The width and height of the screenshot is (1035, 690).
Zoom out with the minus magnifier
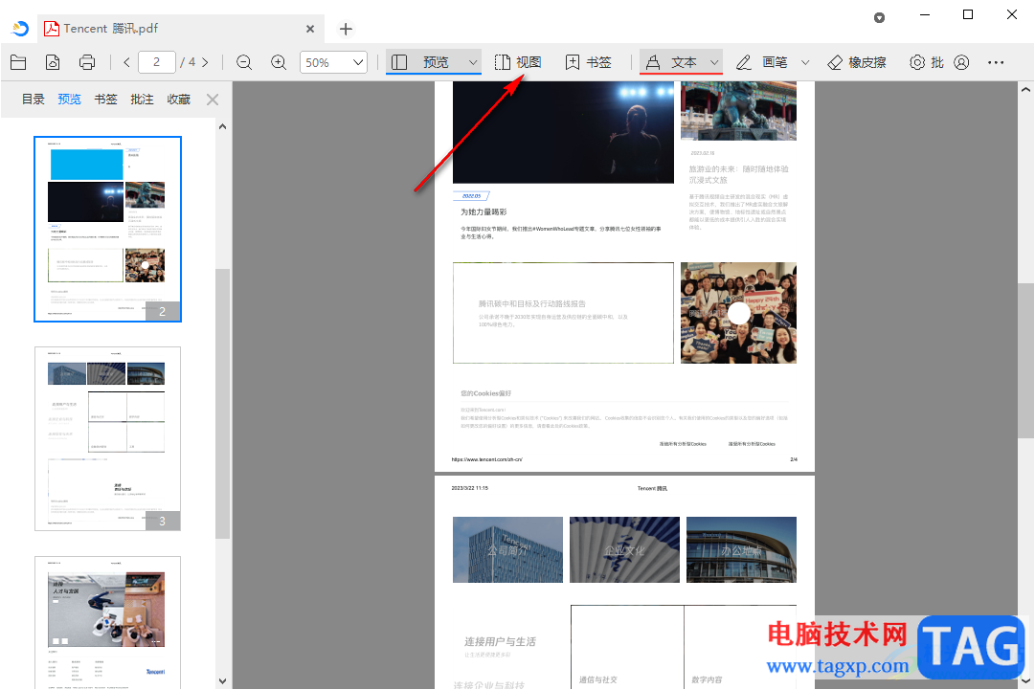pos(244,62)
